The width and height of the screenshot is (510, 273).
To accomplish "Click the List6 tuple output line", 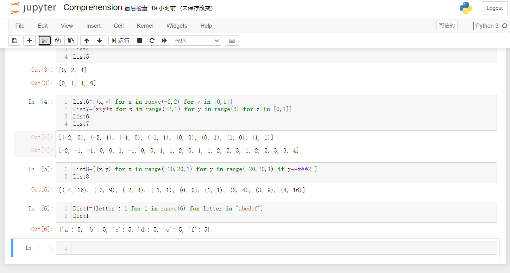I will [x=166, y=137].
